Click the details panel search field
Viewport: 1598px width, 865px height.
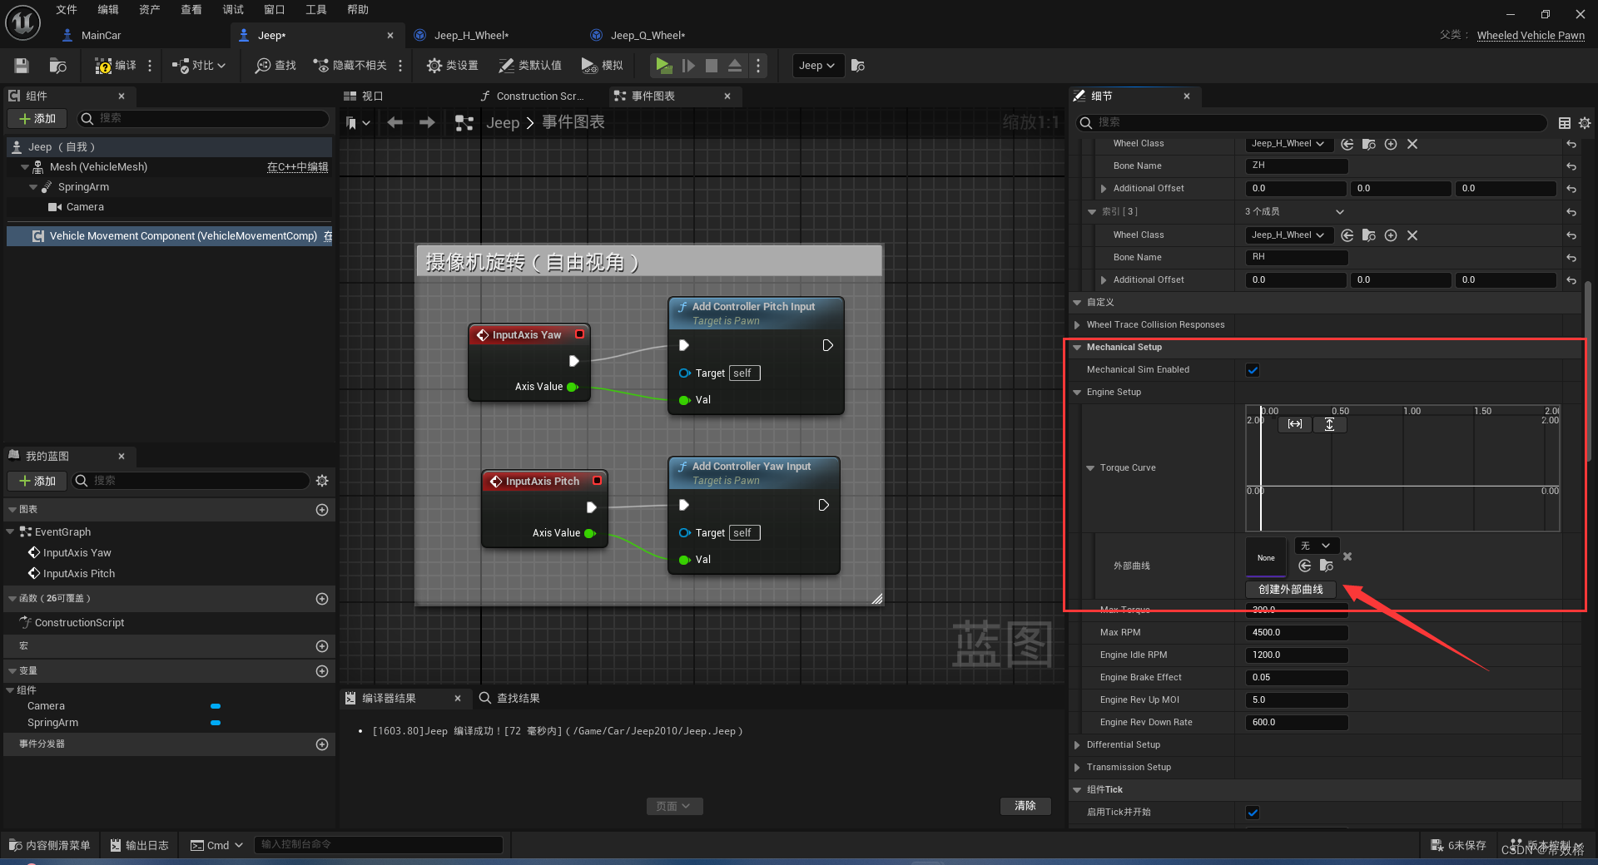point(1312,123)
